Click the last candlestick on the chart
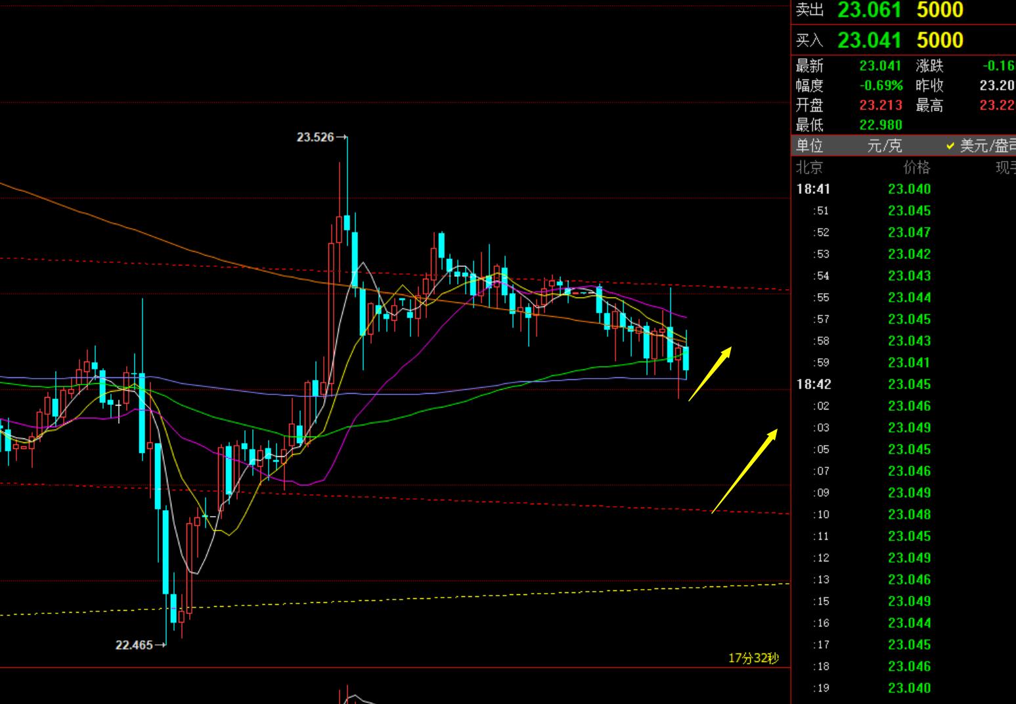Viewport: 1016px width, 704px height. [x=686, y=358]
